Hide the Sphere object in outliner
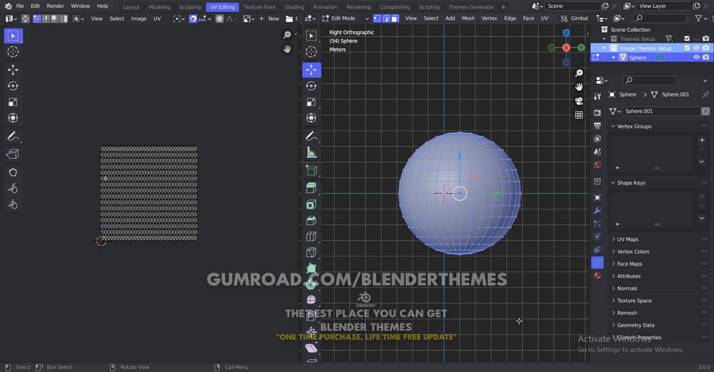 click(x=696, y=58)
